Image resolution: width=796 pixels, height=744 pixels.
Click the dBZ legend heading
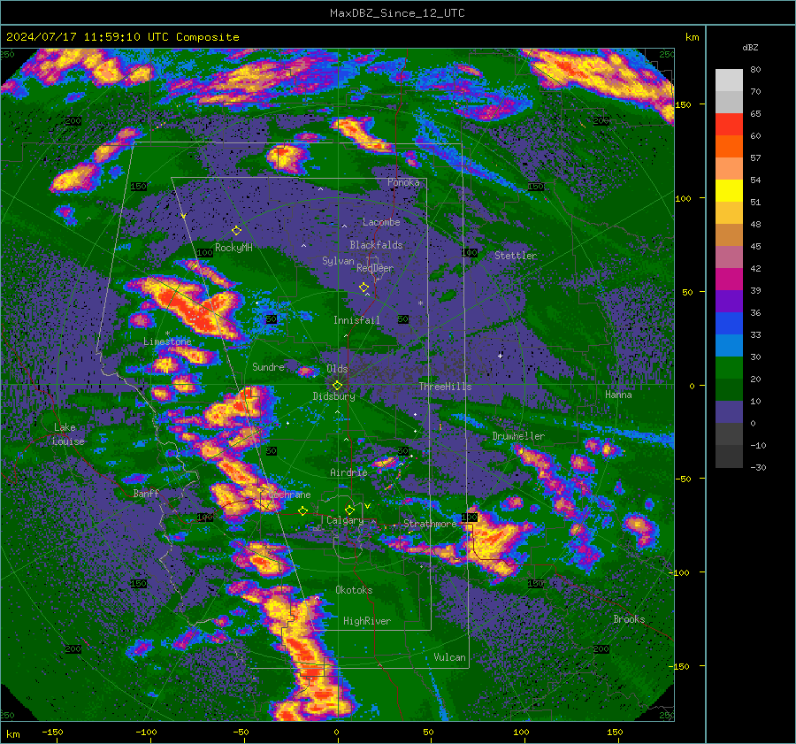pyautogui.click(x=750, y=47)
